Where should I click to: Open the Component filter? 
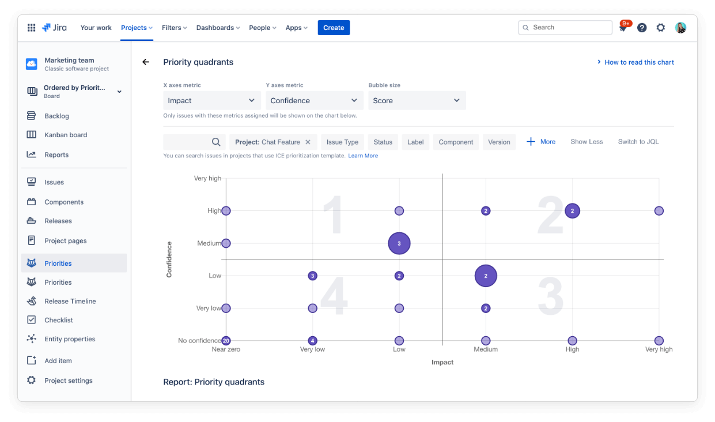tap(456, 142)
